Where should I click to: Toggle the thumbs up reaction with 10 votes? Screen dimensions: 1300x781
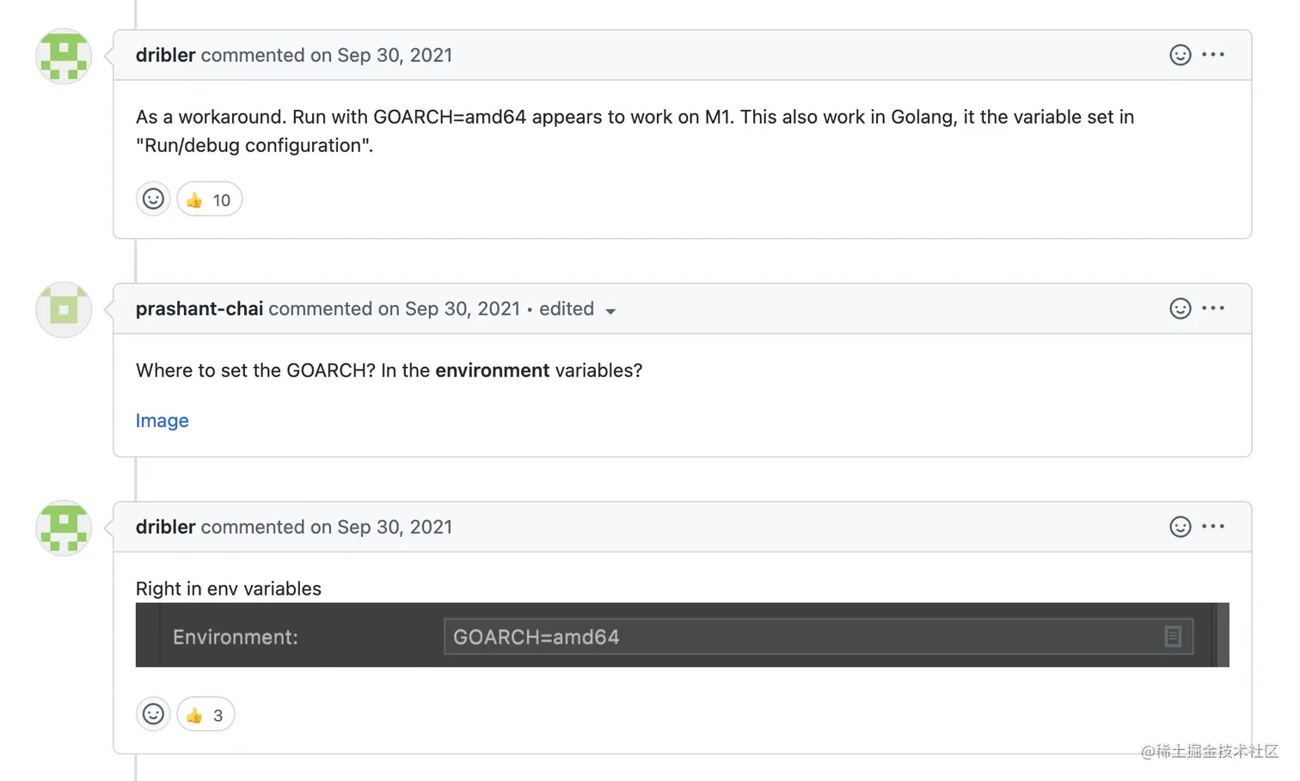pyautogui.click(x=209, y=199)
